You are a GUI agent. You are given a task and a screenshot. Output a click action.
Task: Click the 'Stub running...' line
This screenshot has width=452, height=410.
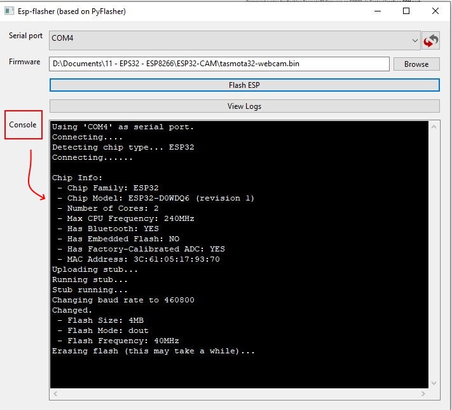[90, 290]
